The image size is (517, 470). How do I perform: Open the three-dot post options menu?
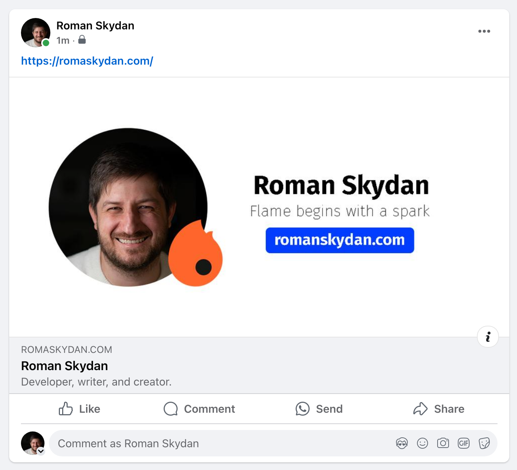pos(484,31)
